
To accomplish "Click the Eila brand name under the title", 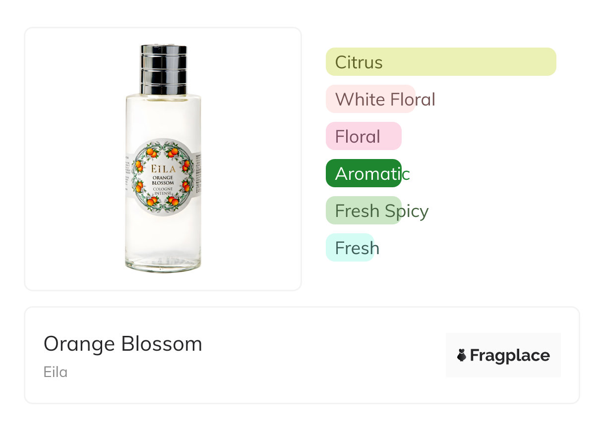I will click(x=56, y=372).
